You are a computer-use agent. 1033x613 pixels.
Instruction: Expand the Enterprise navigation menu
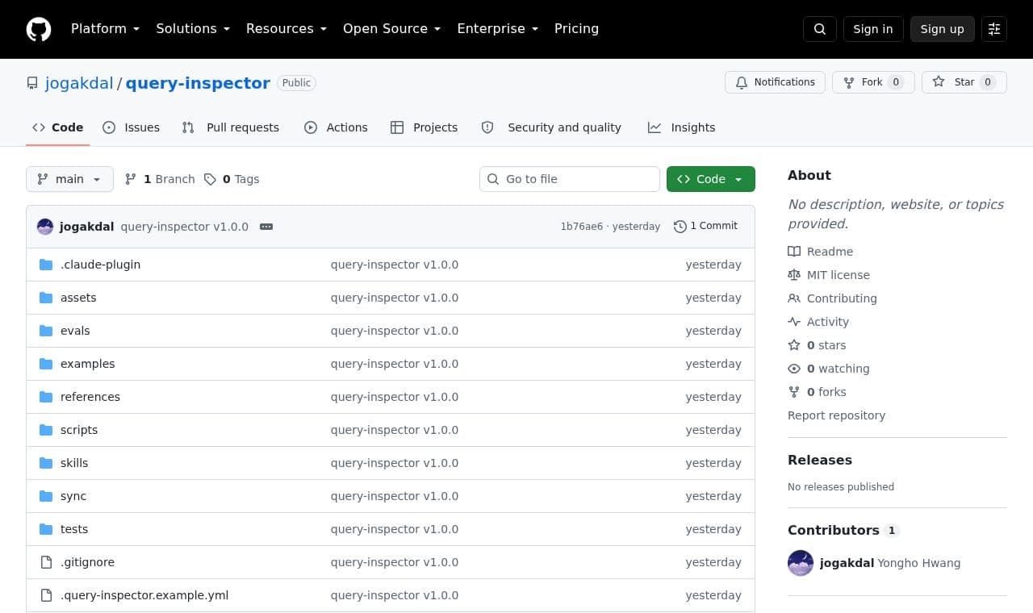498,29
